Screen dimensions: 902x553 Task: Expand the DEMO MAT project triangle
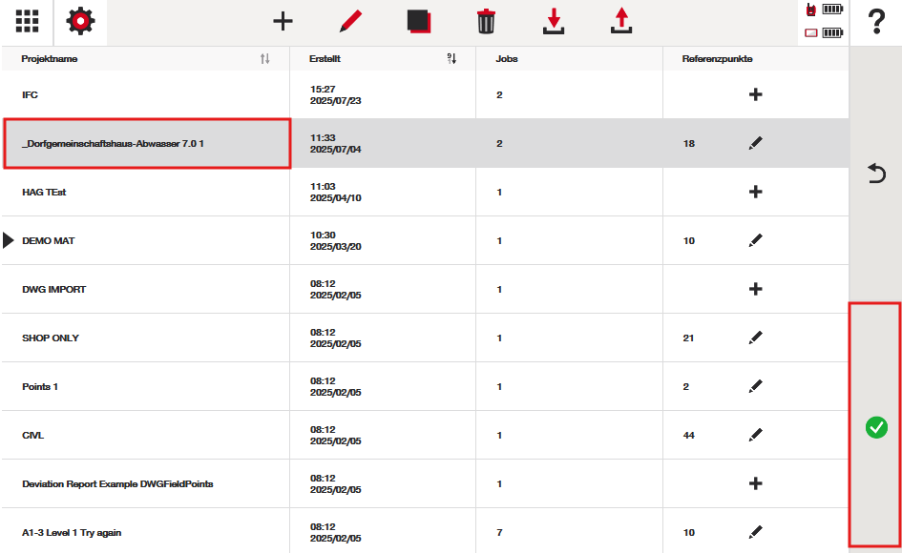click(9, 241)
